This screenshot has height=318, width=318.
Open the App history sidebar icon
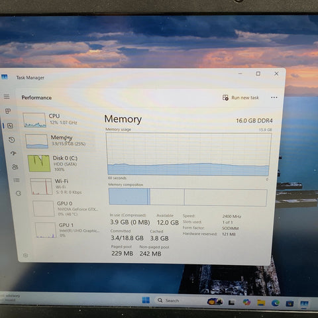tap(12, 140)
